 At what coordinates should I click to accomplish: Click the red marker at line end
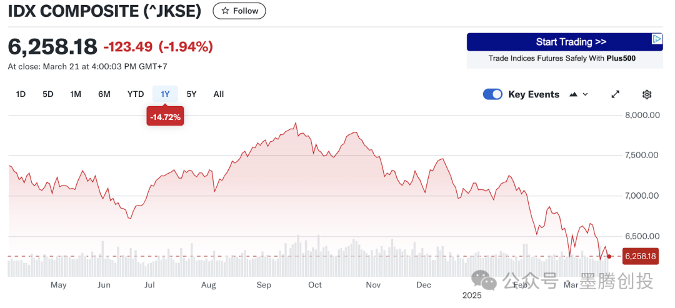point(609,256)
